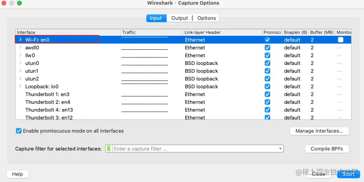Click the Close button
This screenshot has height=182, width=364.
point(318,174)
